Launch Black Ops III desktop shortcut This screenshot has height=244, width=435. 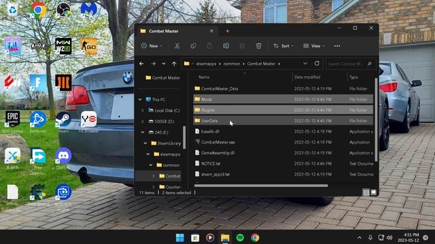63,83
